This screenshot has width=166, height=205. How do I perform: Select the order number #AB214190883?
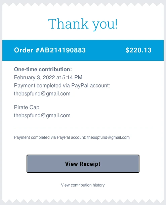60,50
